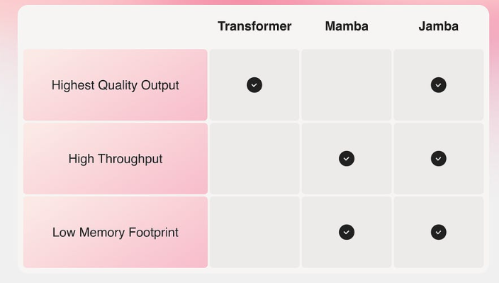499x283 pixels.
Task: Click the Mamba Low Memory Footprint checkmark
Action: coord(346,232)
